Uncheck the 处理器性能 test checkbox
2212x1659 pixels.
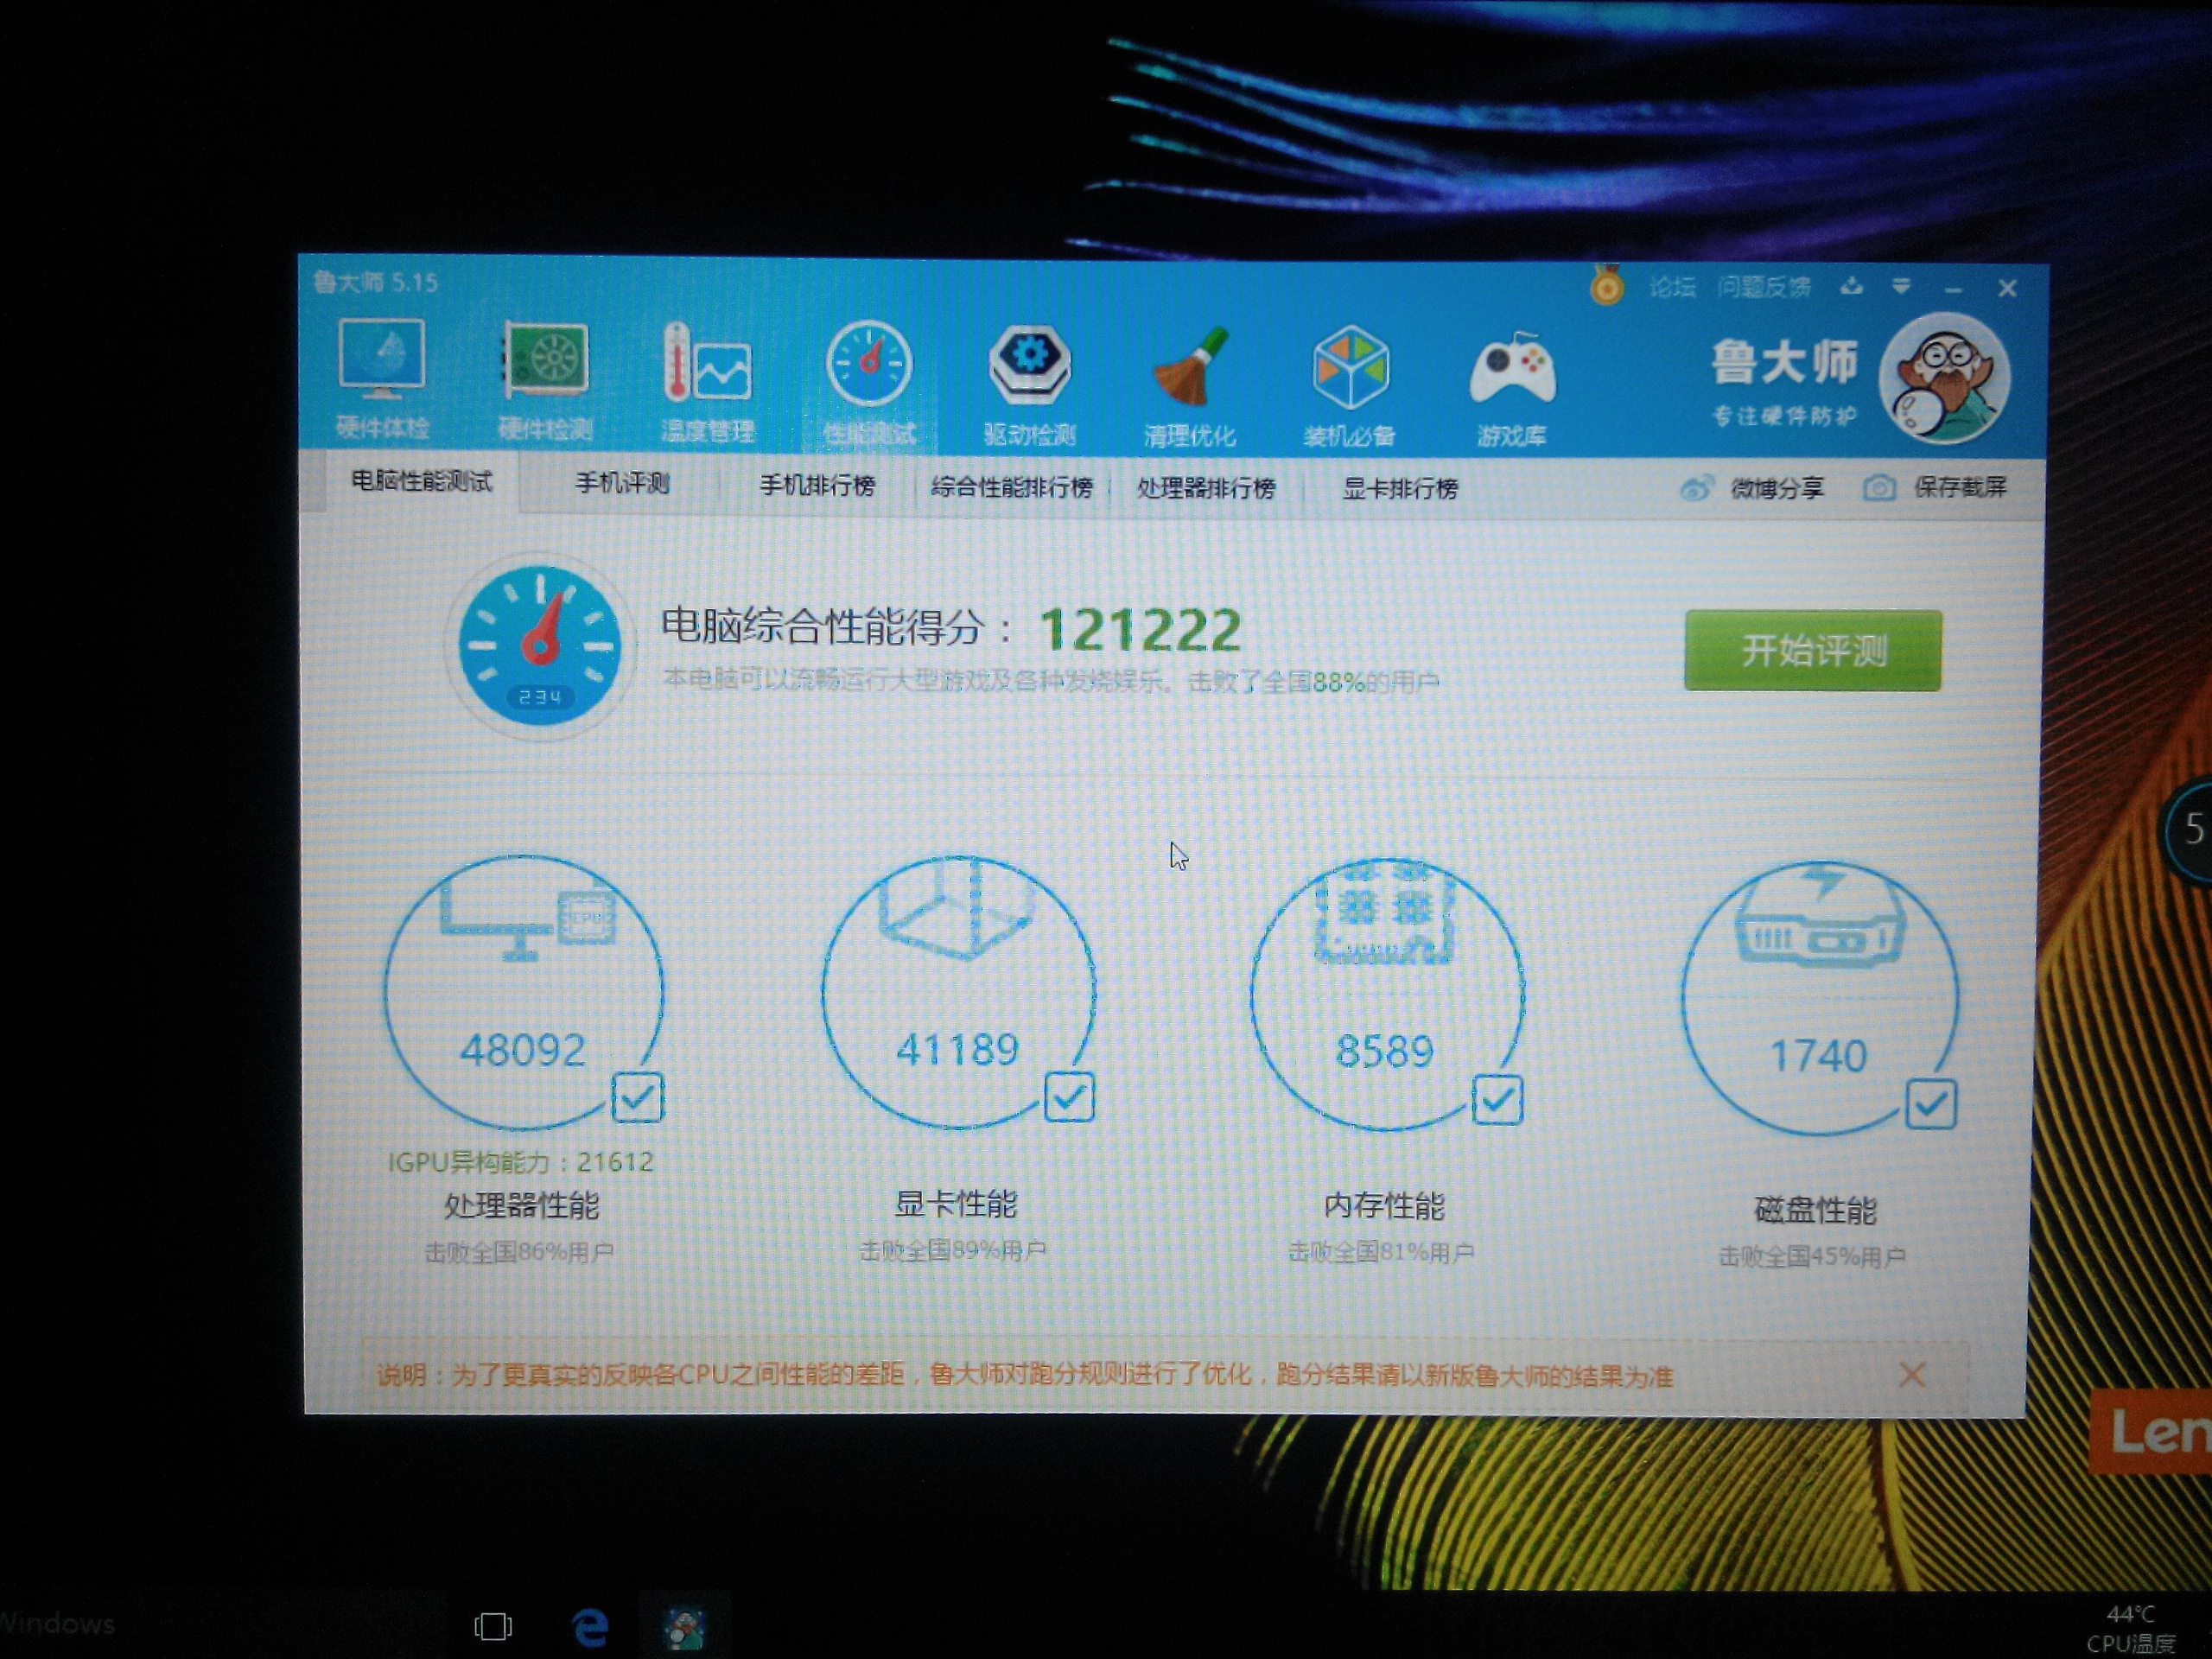point(637,1097)
